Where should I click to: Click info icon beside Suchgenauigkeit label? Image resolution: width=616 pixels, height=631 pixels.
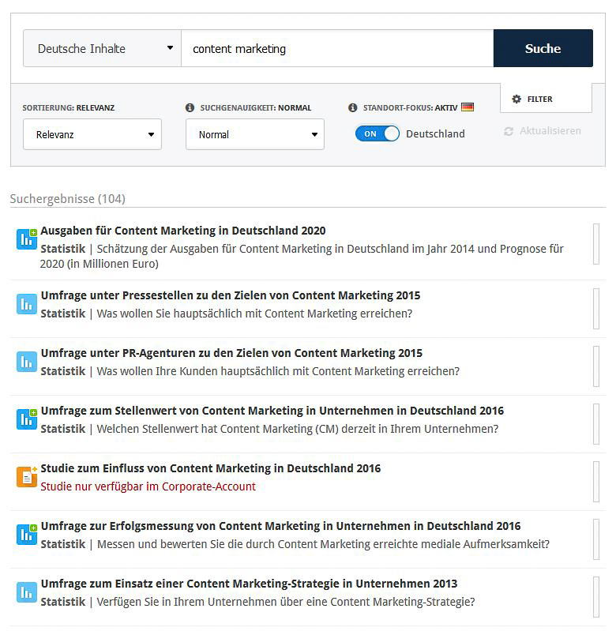pyautogui.click(x=190, y=107)
